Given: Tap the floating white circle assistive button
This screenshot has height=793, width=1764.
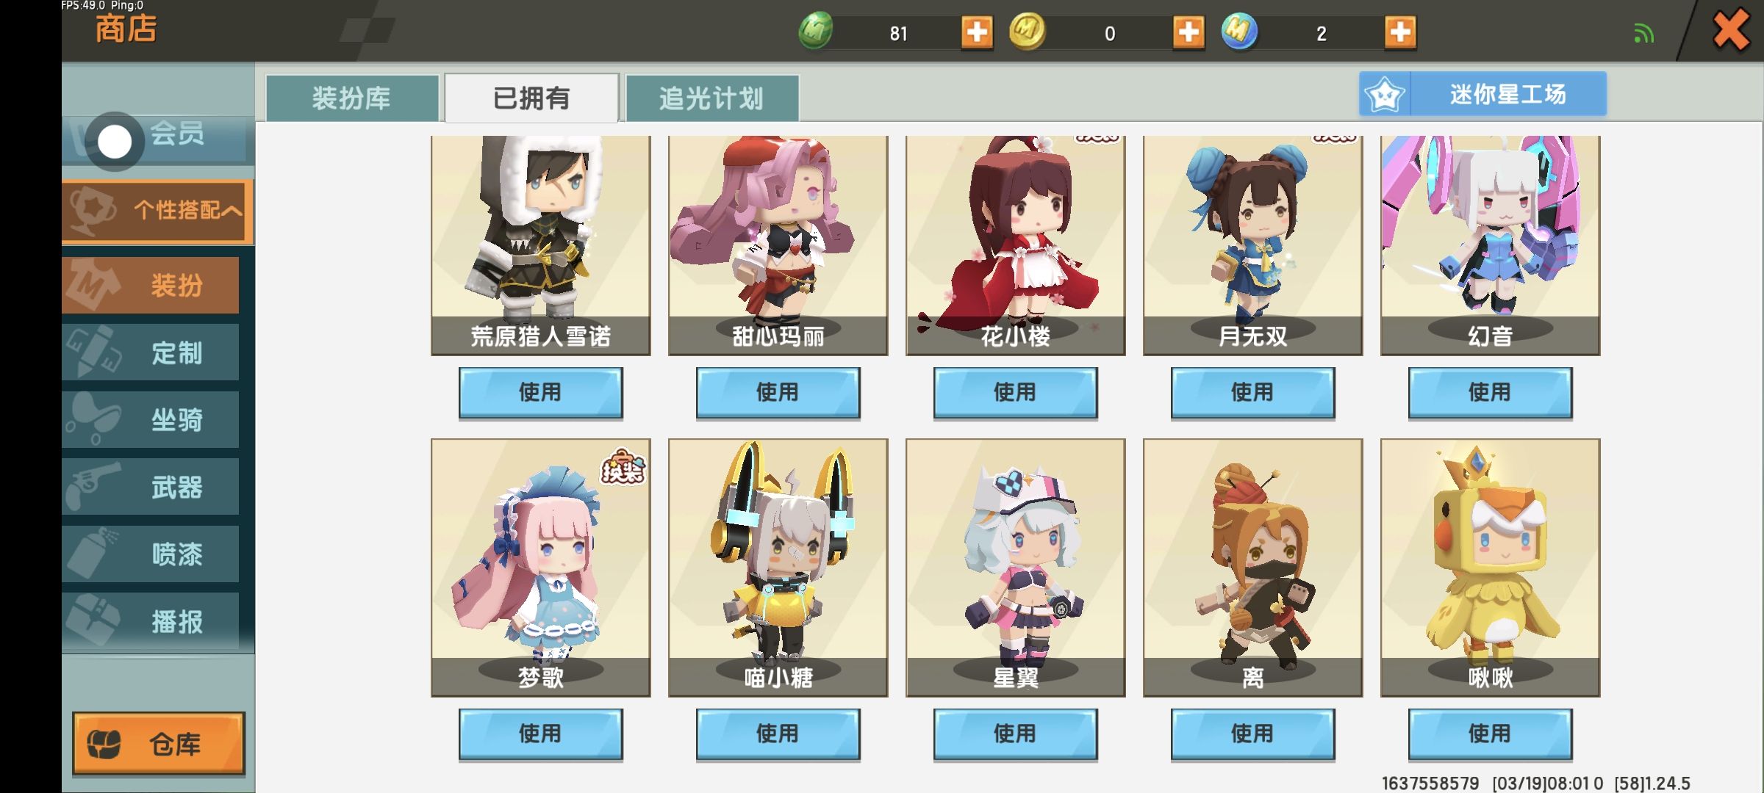Looking at the screenshot, I should click(x=115, y=142).
